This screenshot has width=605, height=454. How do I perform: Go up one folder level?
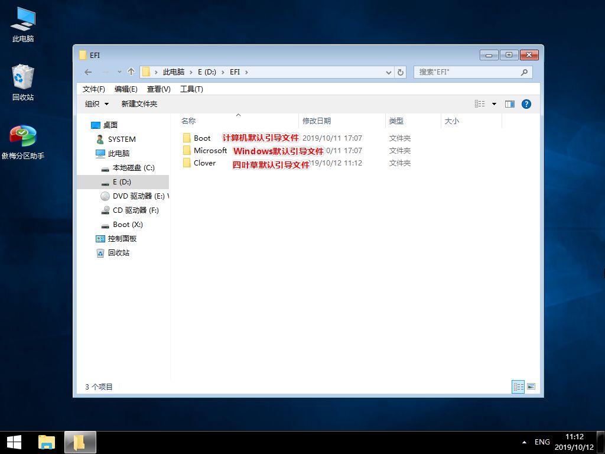tap(131, 72)
